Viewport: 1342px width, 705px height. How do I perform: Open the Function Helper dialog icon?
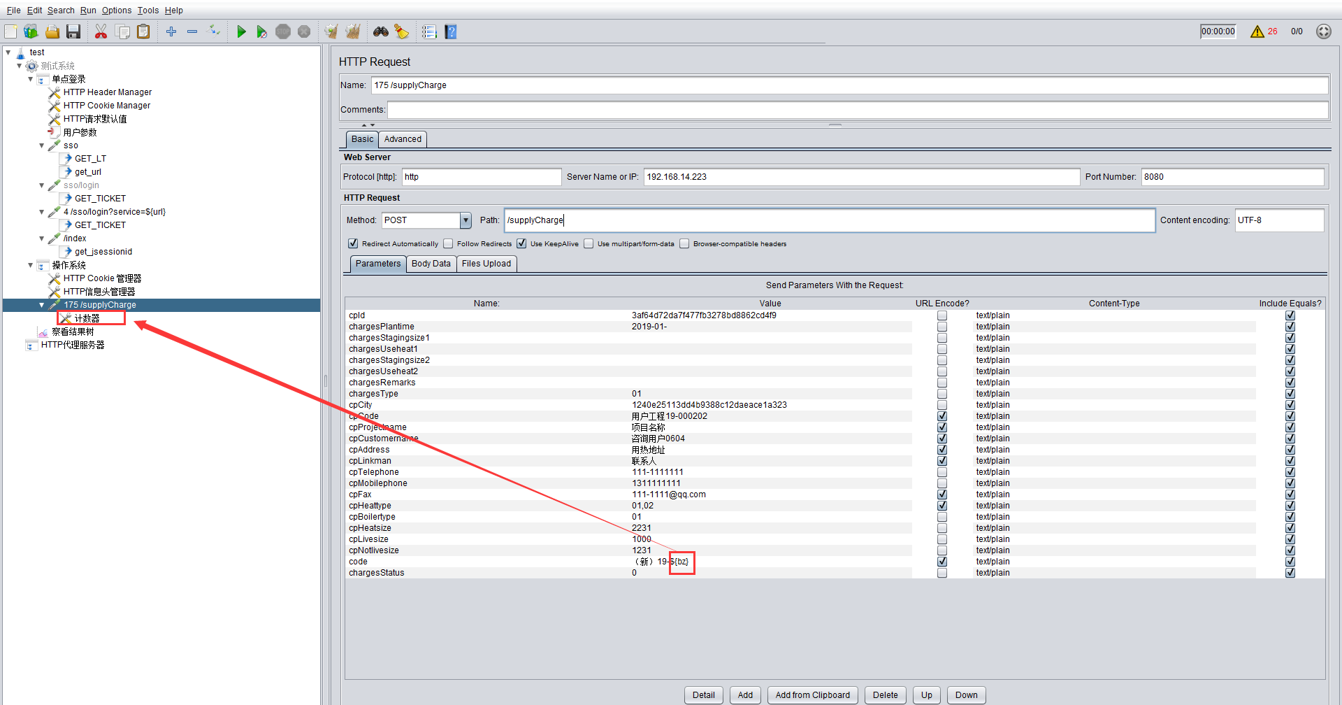click(429, 31)
